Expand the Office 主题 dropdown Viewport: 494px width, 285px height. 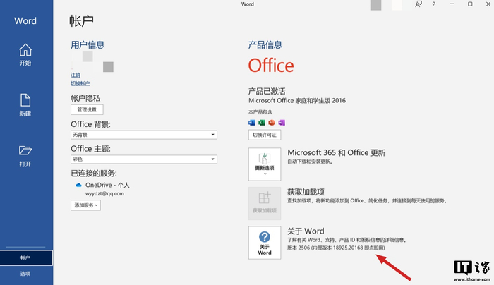click(x=144, y=159)
